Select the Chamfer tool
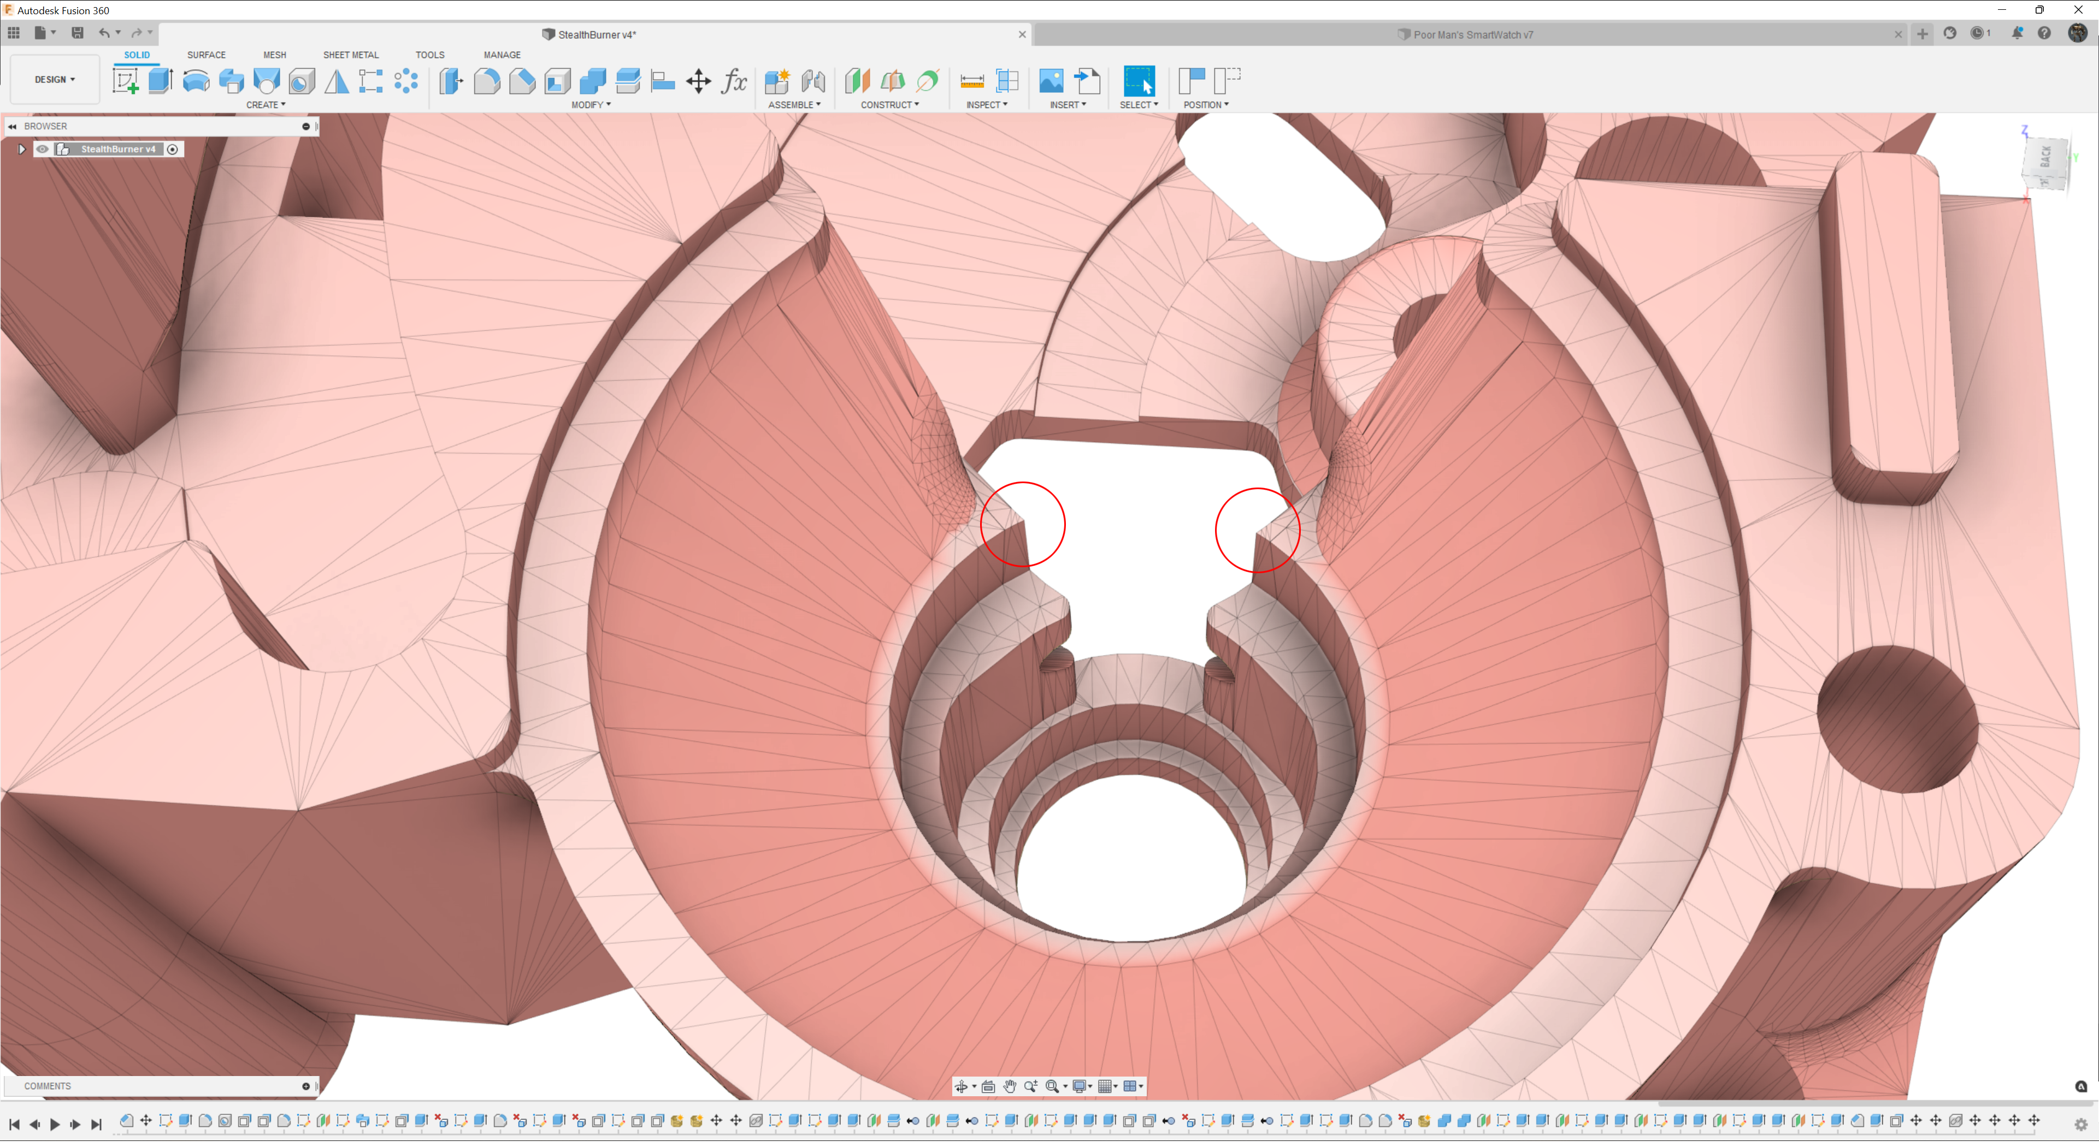Screen dimensions: 2099x1147 pos(522,81)
